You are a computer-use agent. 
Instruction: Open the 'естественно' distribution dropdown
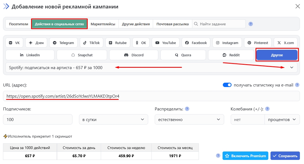[x=189, y=119]
